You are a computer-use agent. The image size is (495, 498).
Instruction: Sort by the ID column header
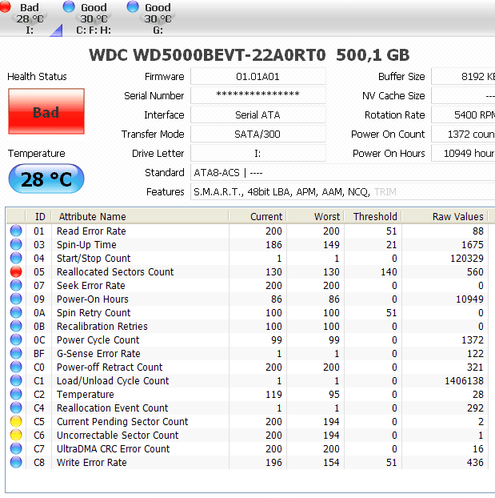pos(38,216)
